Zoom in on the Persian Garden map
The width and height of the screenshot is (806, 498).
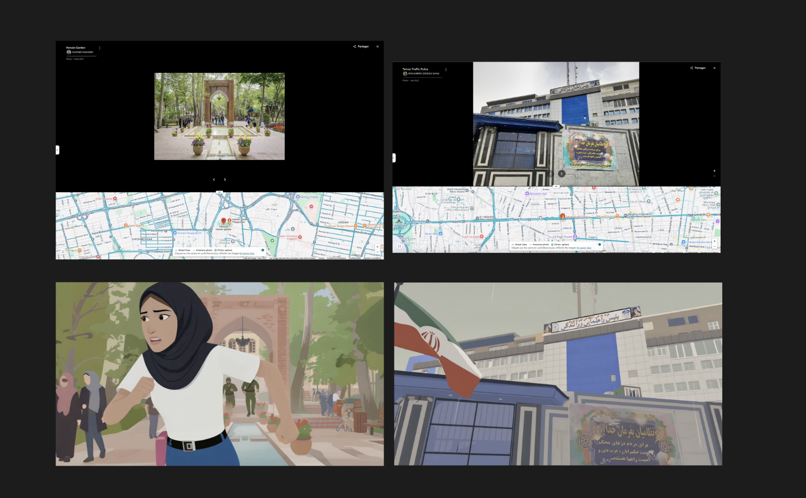click(377, 247)
